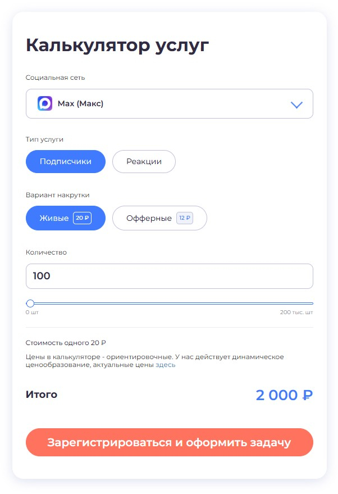Click the Социальная сеть field label
Screen dimensions: 338x494
coord(56,78)
